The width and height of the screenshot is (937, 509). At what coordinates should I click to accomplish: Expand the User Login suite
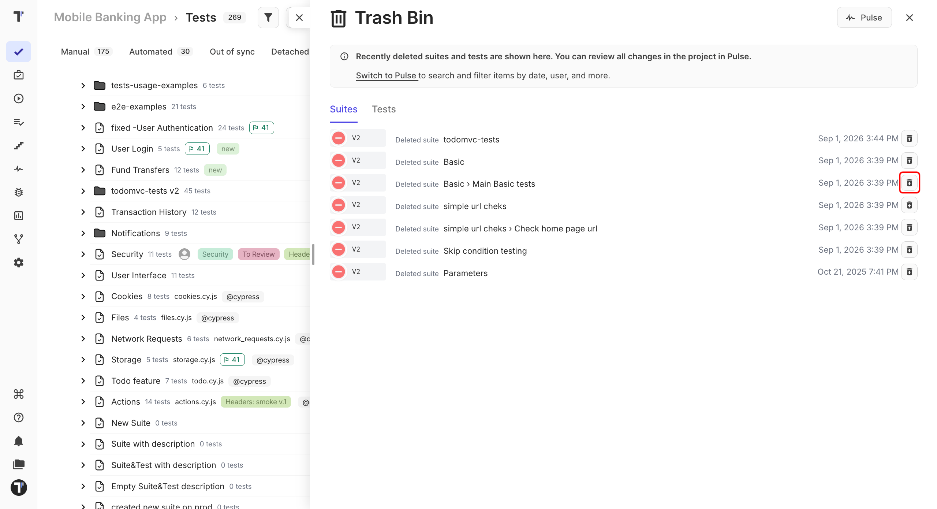pos(83,149)
